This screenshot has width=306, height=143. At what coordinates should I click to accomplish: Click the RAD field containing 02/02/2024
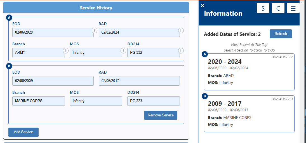click(x=139, y=32)
